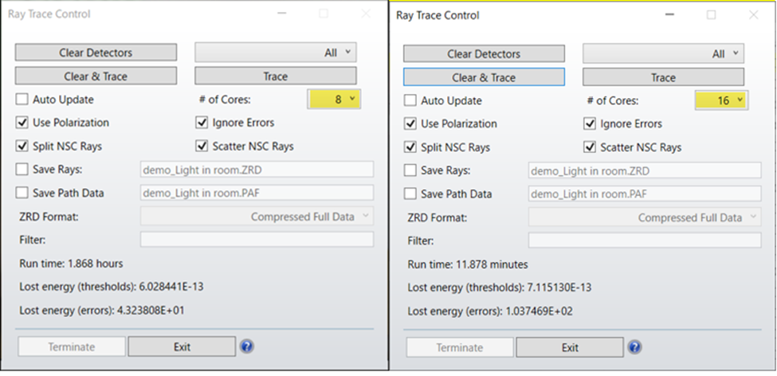Click the help icon in left window

[247, 346]
